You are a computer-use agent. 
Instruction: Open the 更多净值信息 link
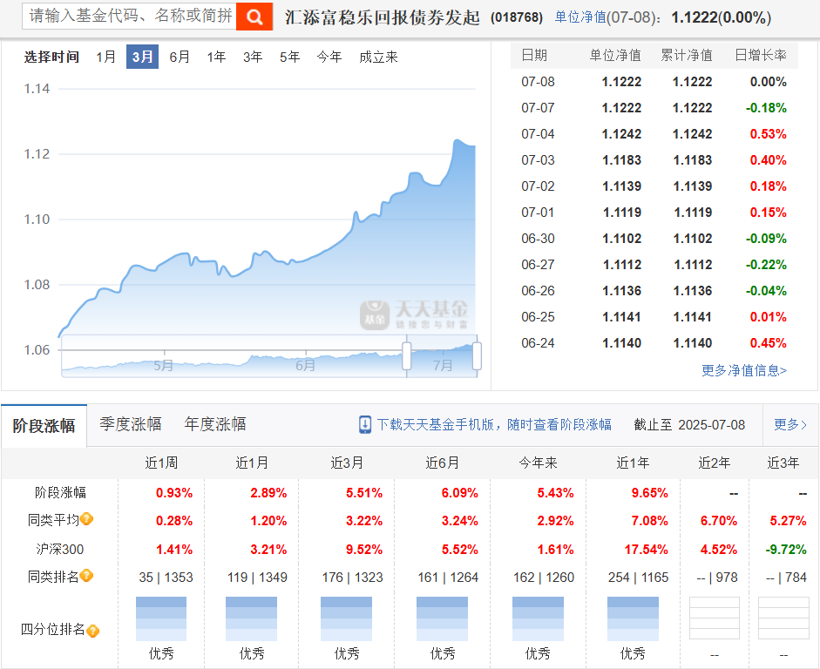(743, 370)
